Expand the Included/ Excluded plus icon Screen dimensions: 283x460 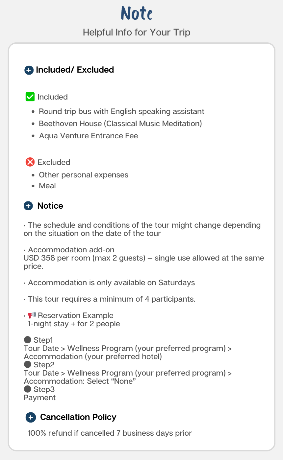pyautogui.click(x=29, y=70)
